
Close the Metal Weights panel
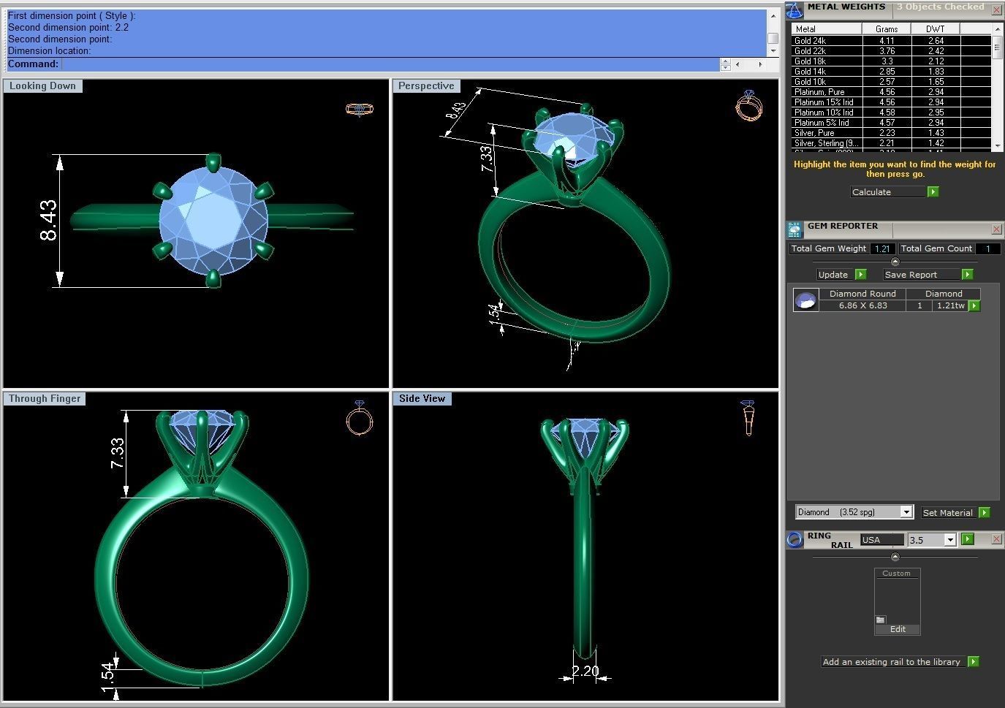996,10
